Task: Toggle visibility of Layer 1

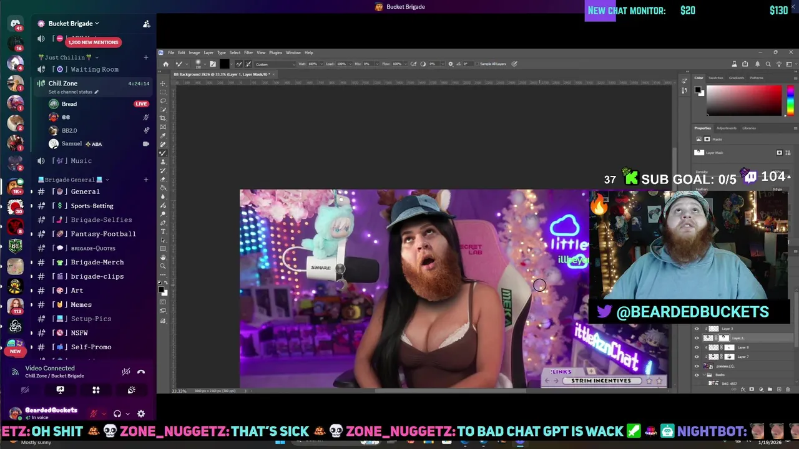Action: (697, 338)
